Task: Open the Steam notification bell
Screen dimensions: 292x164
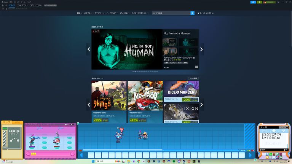Action: (x=260, y=2)
